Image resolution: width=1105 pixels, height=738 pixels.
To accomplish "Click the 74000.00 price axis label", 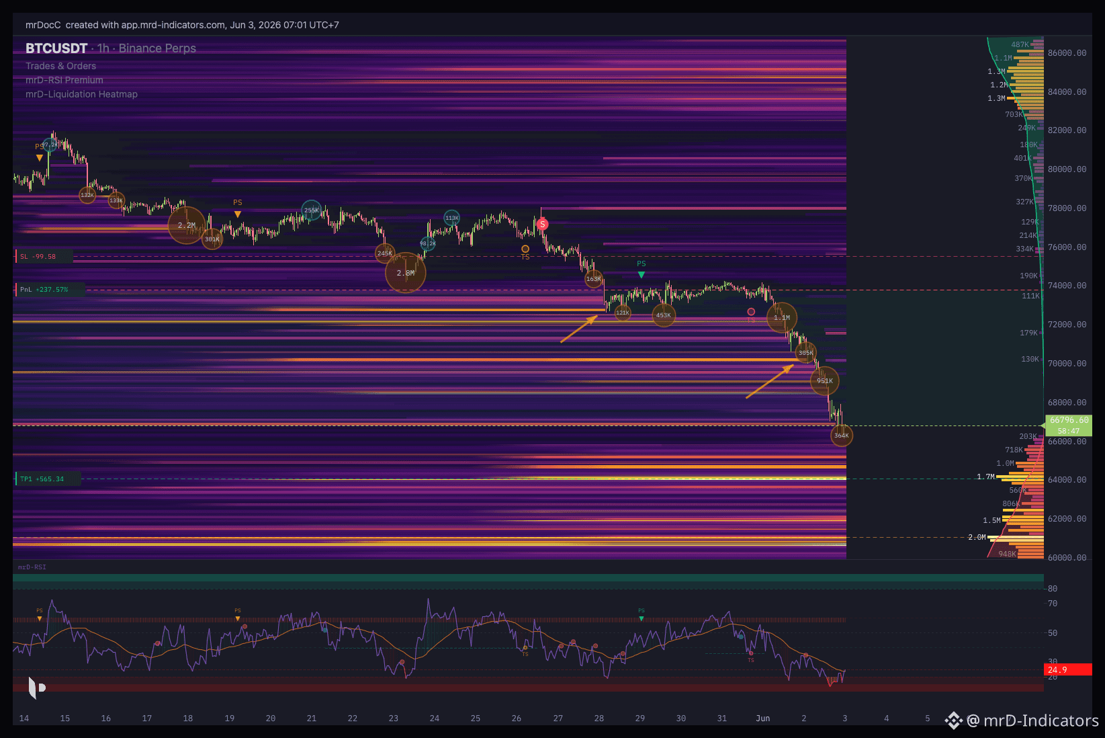I will click(1067, 286).
